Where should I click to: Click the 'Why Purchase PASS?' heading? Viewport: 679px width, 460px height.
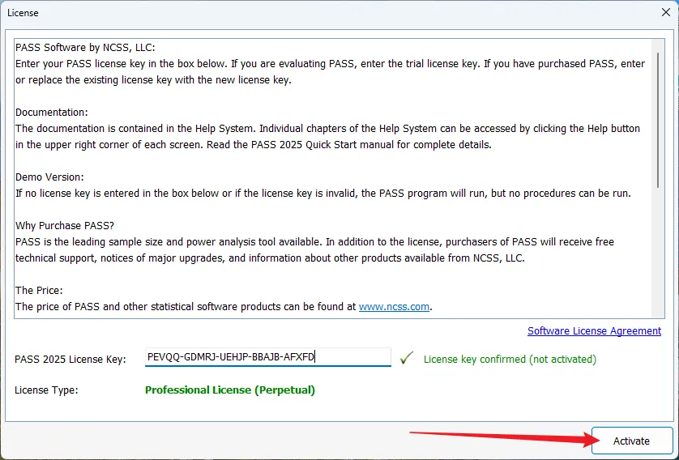pyautogui.click(x=65, y=226)
